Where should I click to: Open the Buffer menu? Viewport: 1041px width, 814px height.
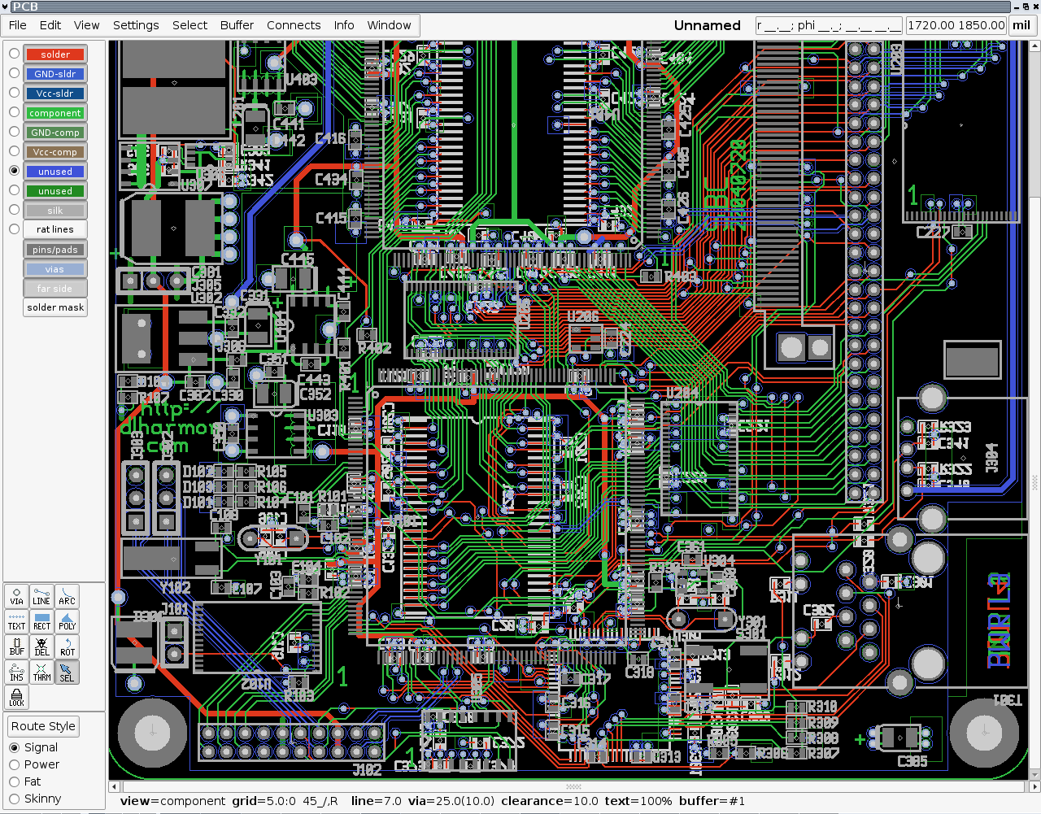(x=237, y=25)
